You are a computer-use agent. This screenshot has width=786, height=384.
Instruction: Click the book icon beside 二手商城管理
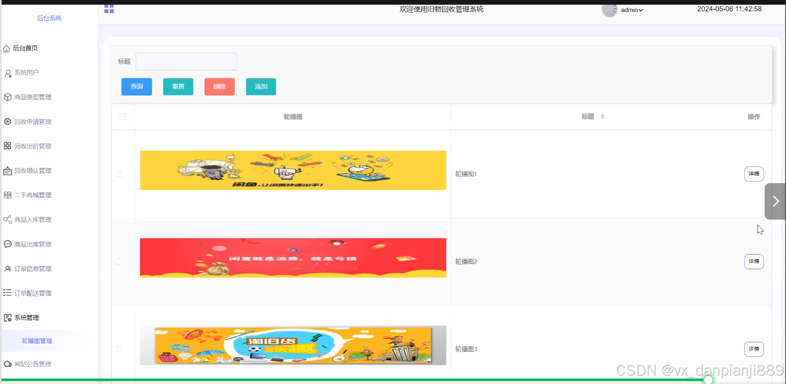[7, 195]
